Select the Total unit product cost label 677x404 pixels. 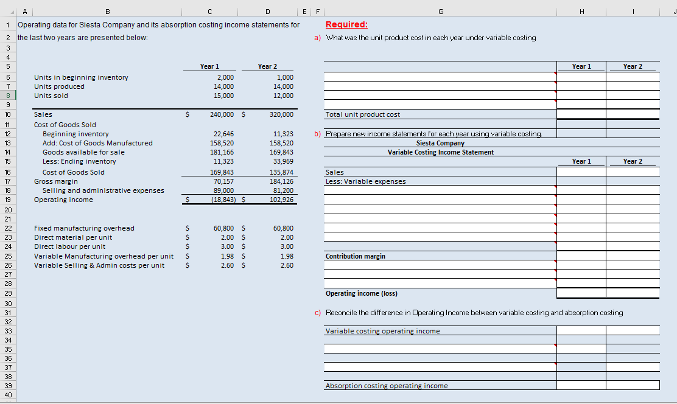point(359,114)
